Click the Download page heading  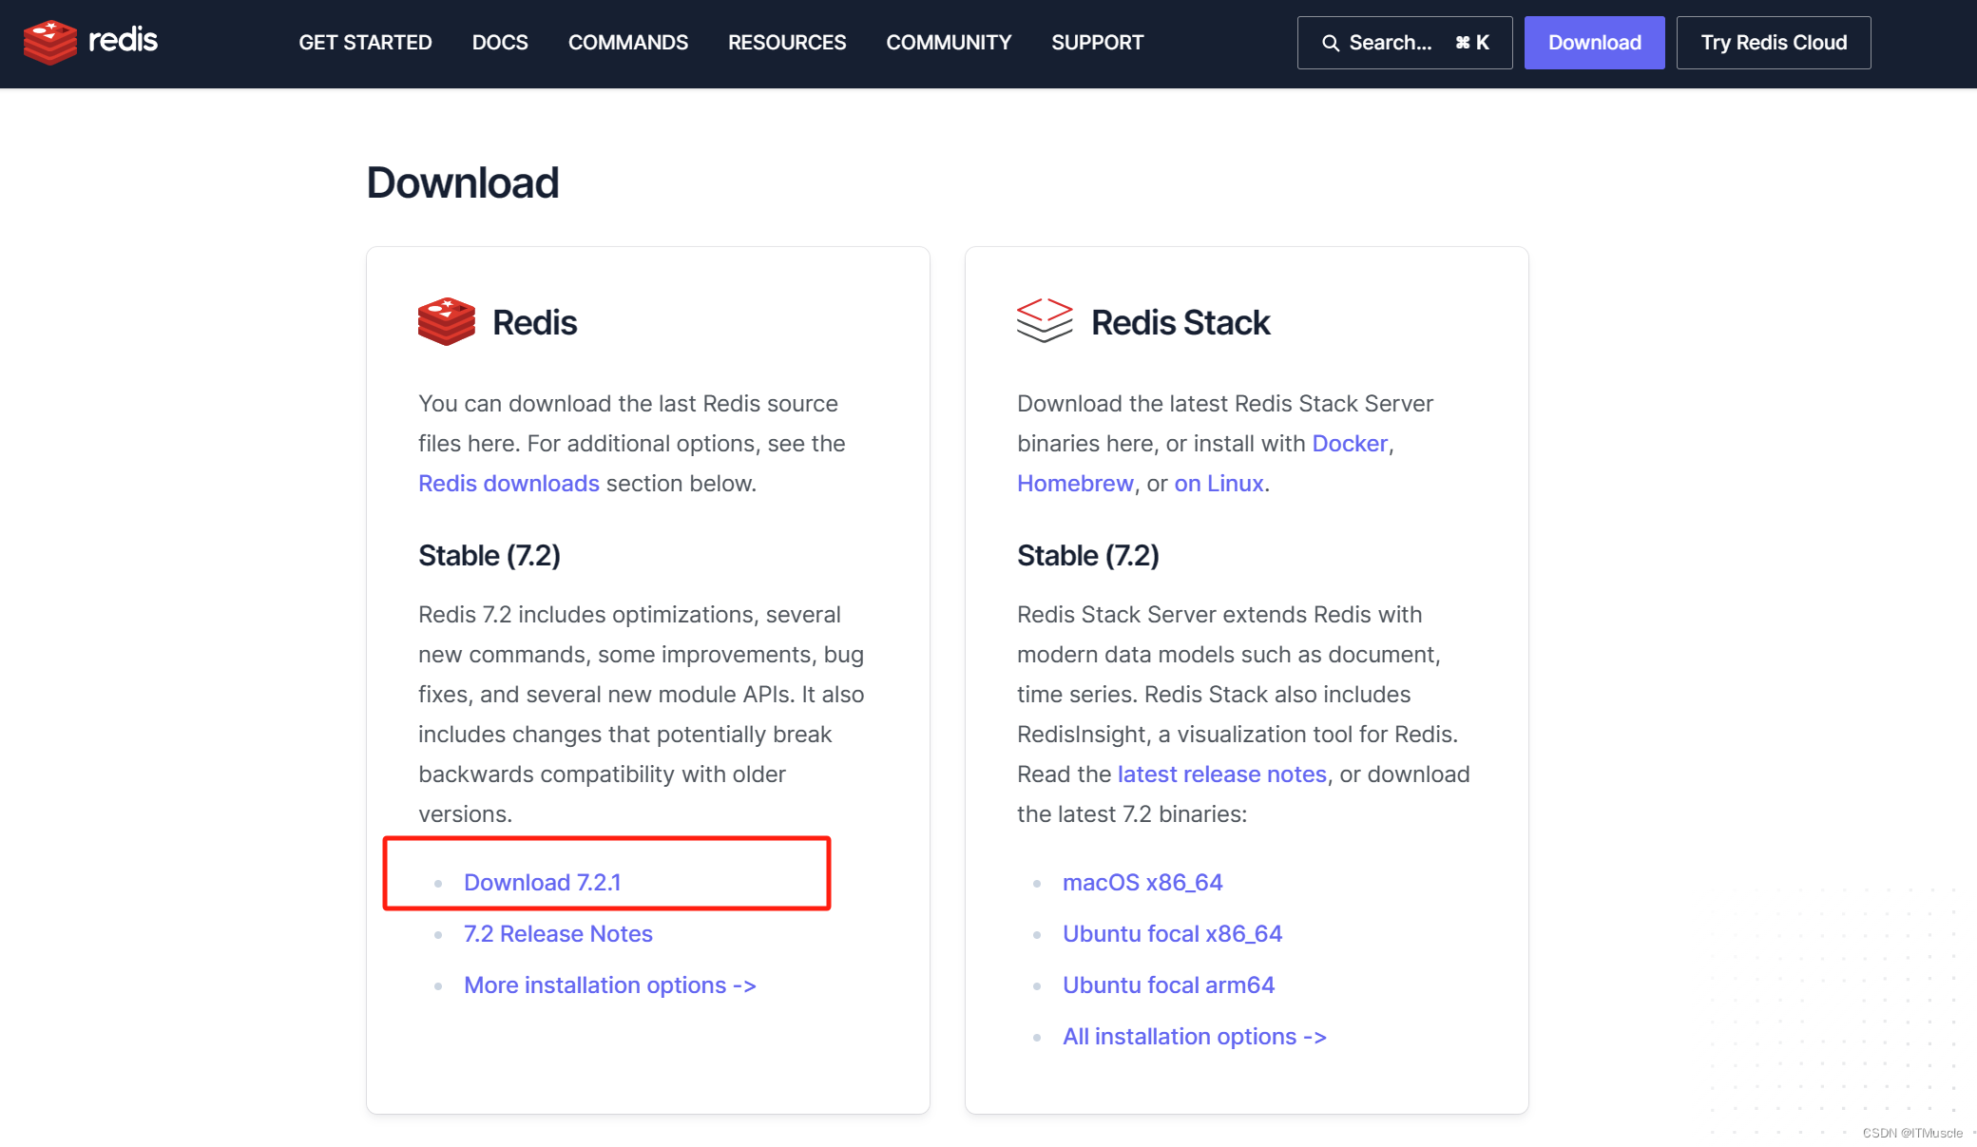pyautogui.click(x=463, y=182)
